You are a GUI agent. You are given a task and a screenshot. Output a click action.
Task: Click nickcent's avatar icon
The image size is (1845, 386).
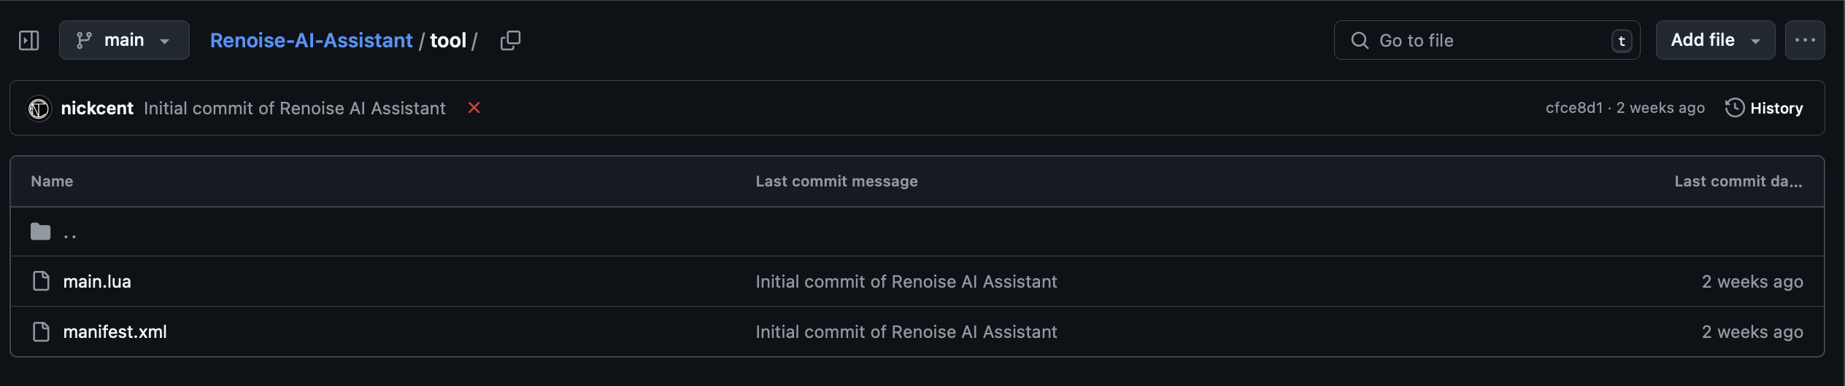click(x=39, y=109)
